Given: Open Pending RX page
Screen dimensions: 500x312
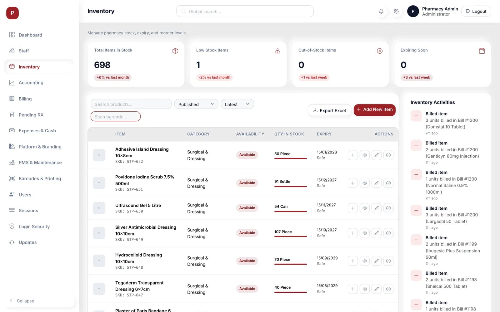Looking at the screenshot, I should [39, 115].
